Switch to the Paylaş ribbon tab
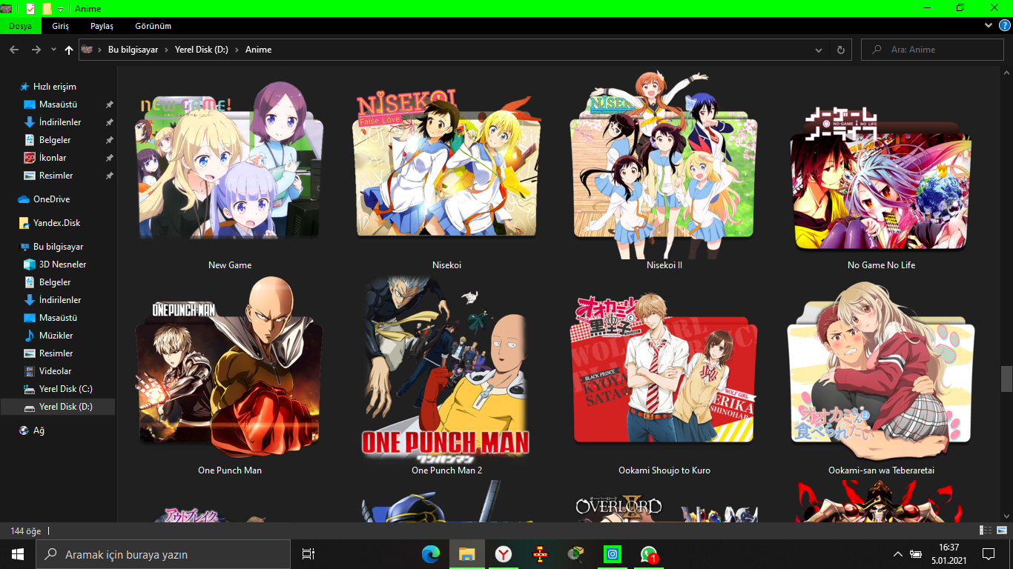The width and height of the screenshot is (1013, 569). [102, 26]
